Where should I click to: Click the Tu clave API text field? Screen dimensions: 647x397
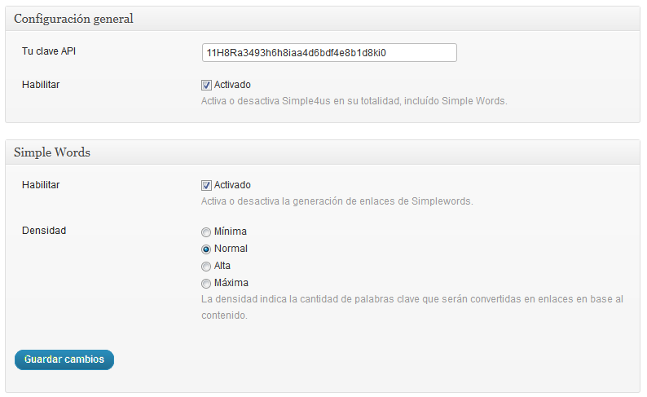329,53
